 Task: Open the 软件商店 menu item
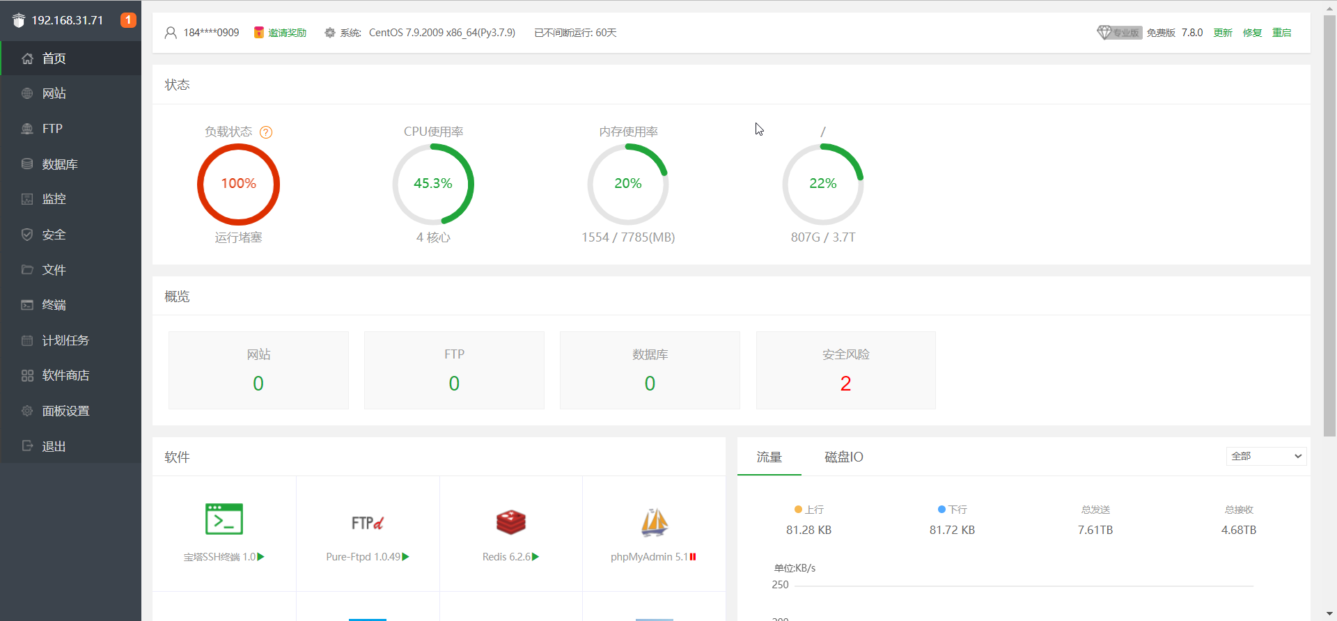click(x=71, y=375)
